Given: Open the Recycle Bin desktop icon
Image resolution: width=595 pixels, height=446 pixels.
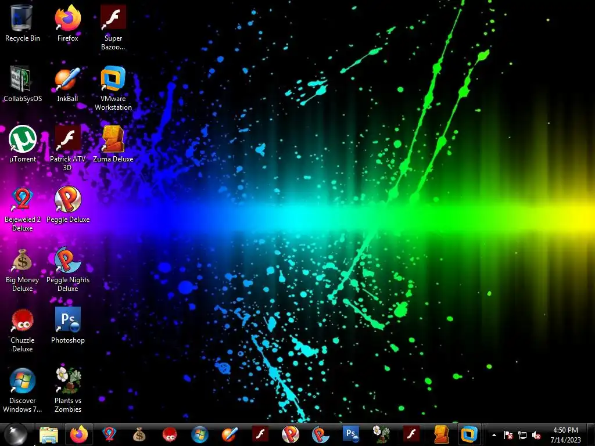Looking at the screenshot, I should pos(23,23).
